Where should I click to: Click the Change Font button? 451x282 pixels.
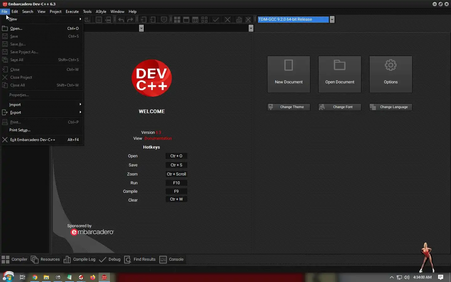coord(340,107)
